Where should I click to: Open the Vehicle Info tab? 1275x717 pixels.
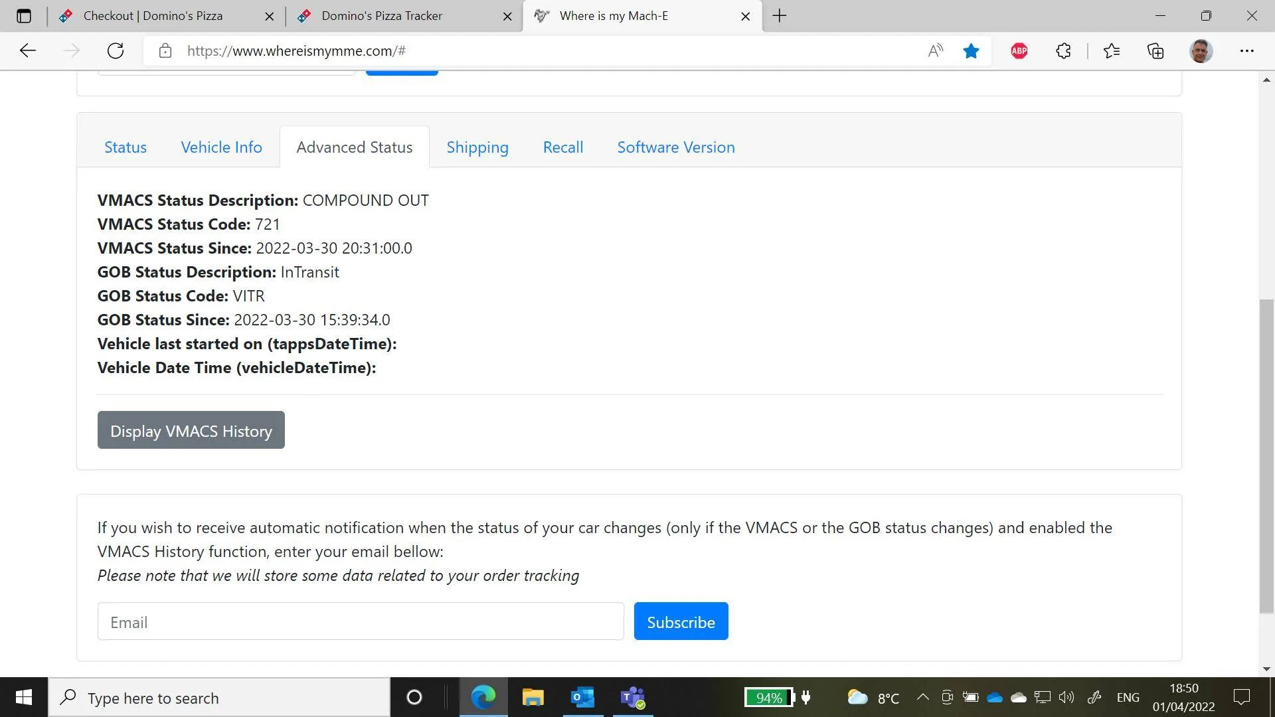point(221,147)
